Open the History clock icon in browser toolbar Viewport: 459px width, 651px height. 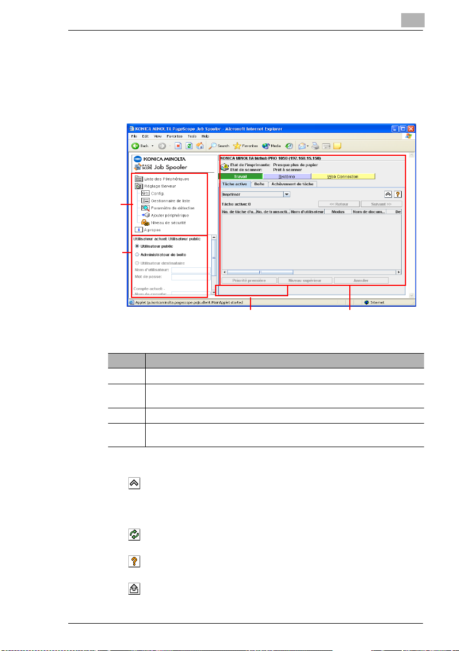click(x=289, y=146)
